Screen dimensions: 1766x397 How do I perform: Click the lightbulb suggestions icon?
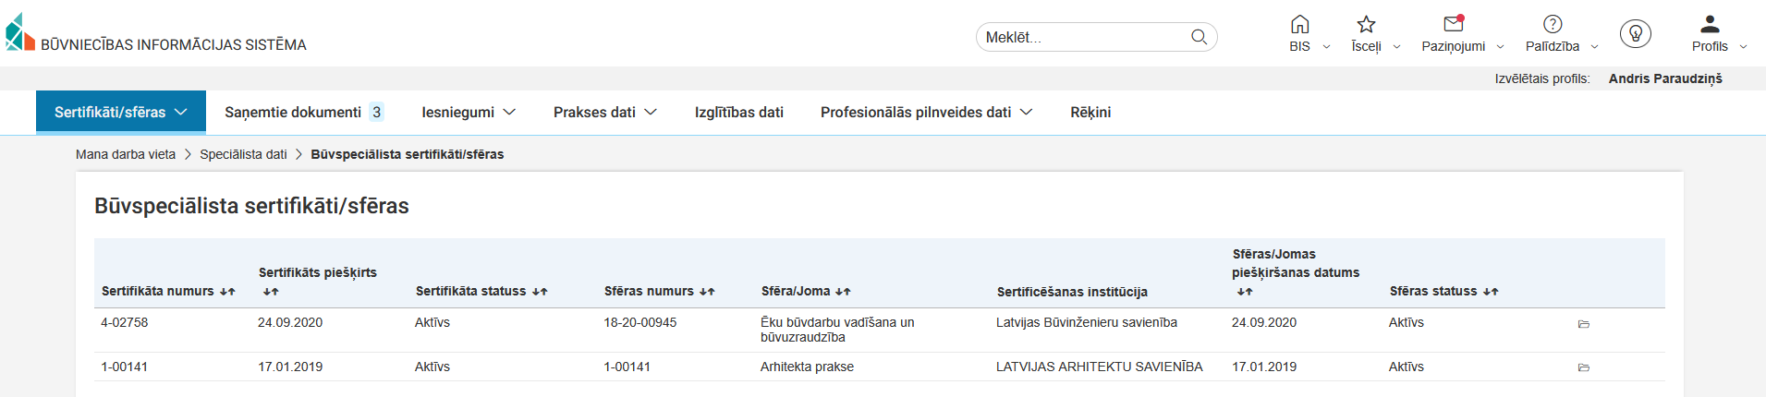click(x=1635, y=34)
